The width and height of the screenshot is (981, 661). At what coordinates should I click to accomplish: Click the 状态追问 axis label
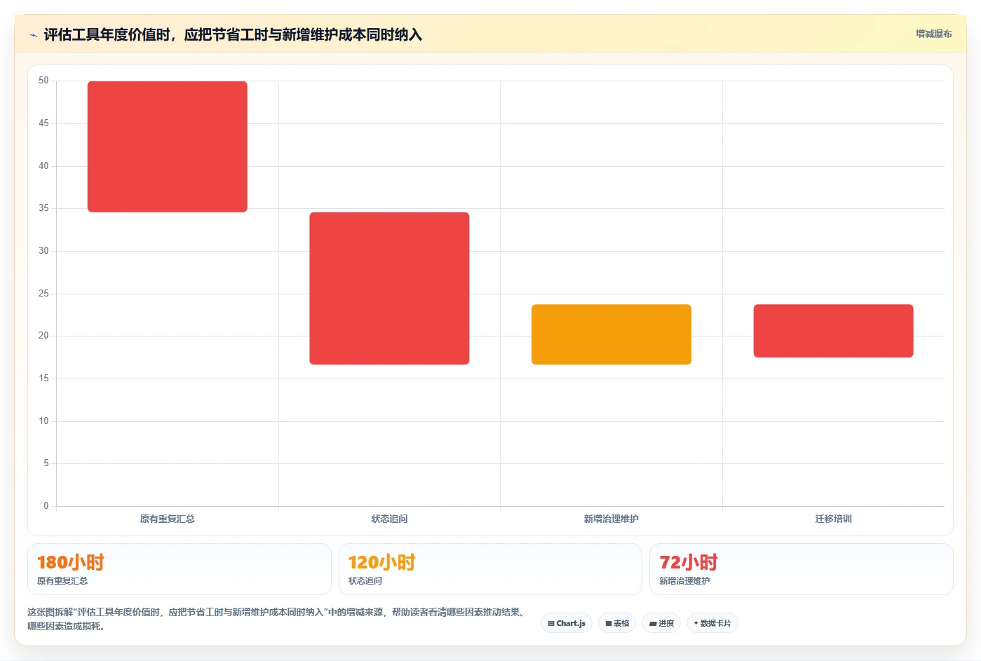[389, 519]
